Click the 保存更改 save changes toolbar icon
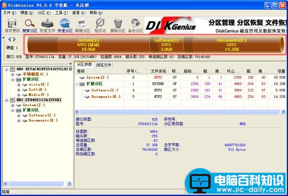The height and width of the screenshot is (196, 288). click(12, 25)
